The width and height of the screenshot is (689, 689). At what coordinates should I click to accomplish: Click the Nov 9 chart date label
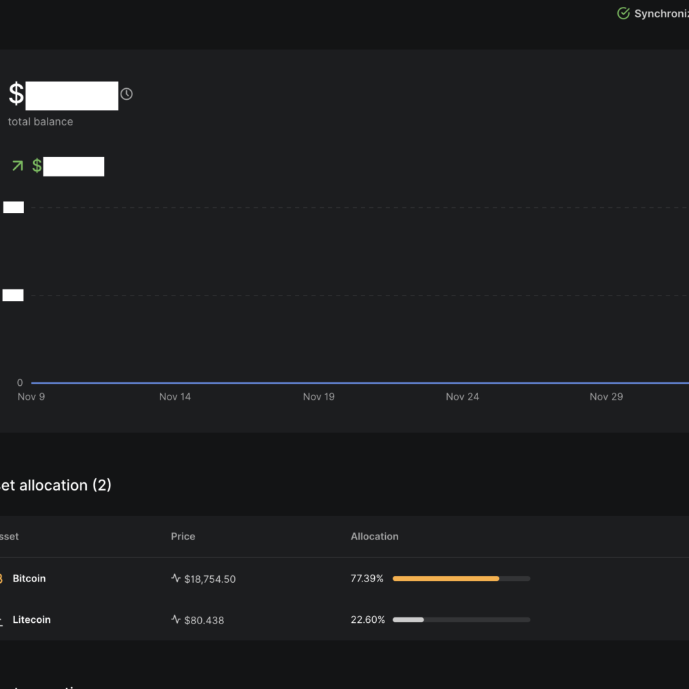[x=31, y=397]
